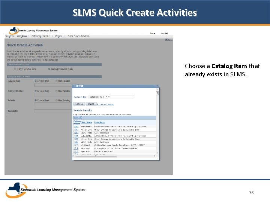Click the 'Ajax API Essentials' long name cell
270x202 pixels.
click(103, 151)
